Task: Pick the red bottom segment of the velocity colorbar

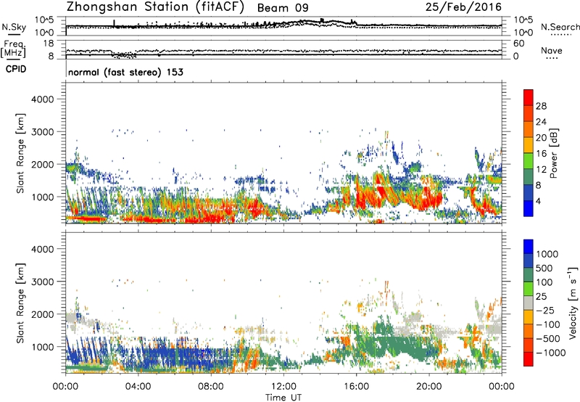Action: (x=529, y=359)
